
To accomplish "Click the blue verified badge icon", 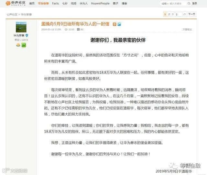I will [27, 35].
